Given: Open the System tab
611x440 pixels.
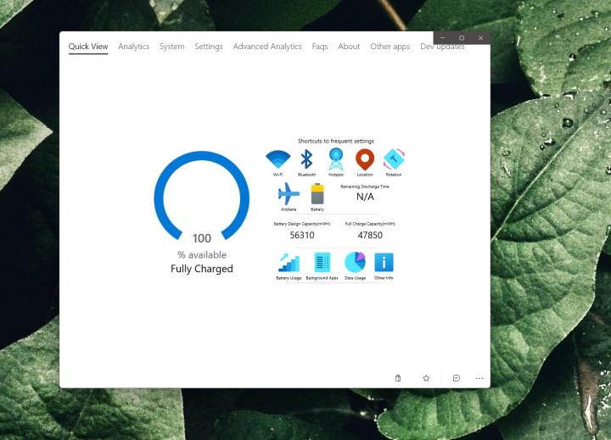Looking at the screenshot, I should 171,47.
